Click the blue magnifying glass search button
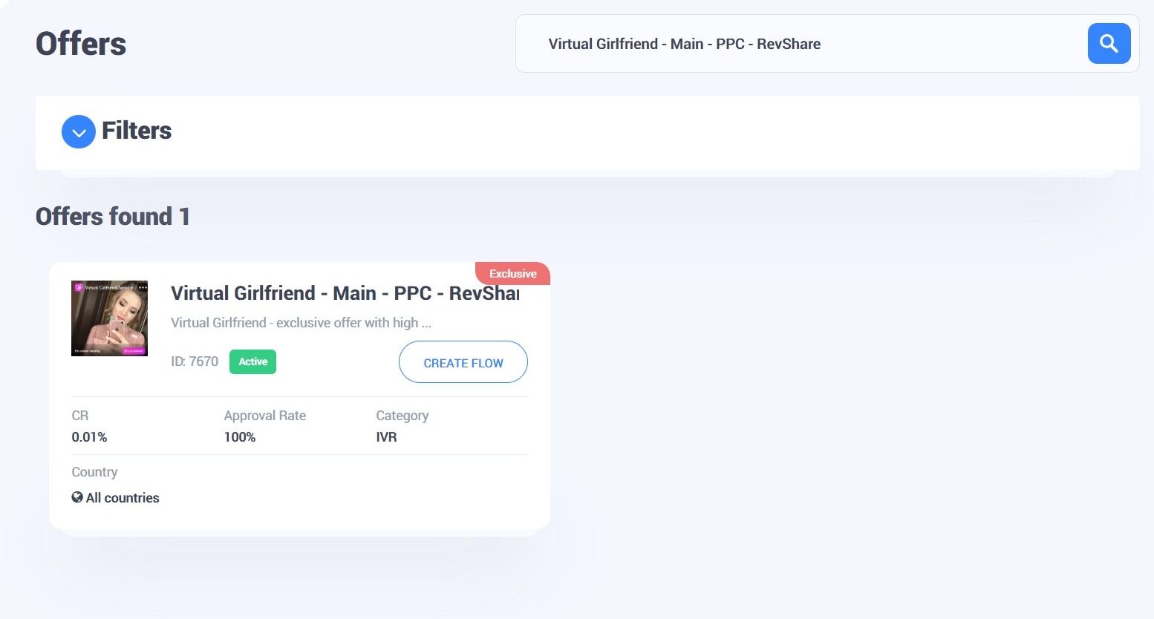 (1109, 44)
